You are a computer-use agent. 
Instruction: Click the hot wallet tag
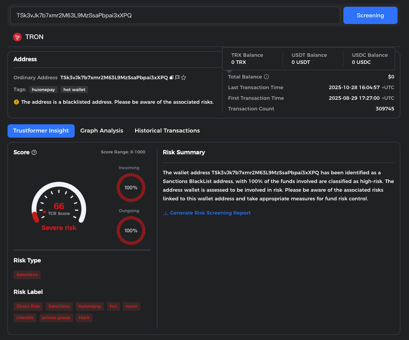click(75, 90)
